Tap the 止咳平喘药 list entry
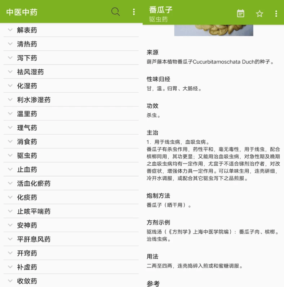The width and height of the screenshot is (284, 287). pyautogui.click(x=34, y=212)
